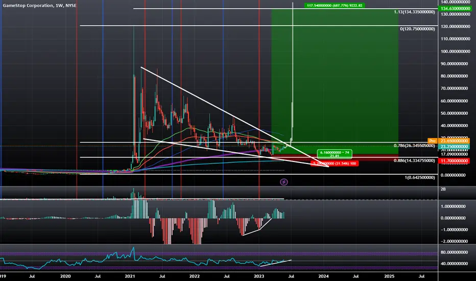Select the horizontal line at the 120.75 level

[258, 26]
